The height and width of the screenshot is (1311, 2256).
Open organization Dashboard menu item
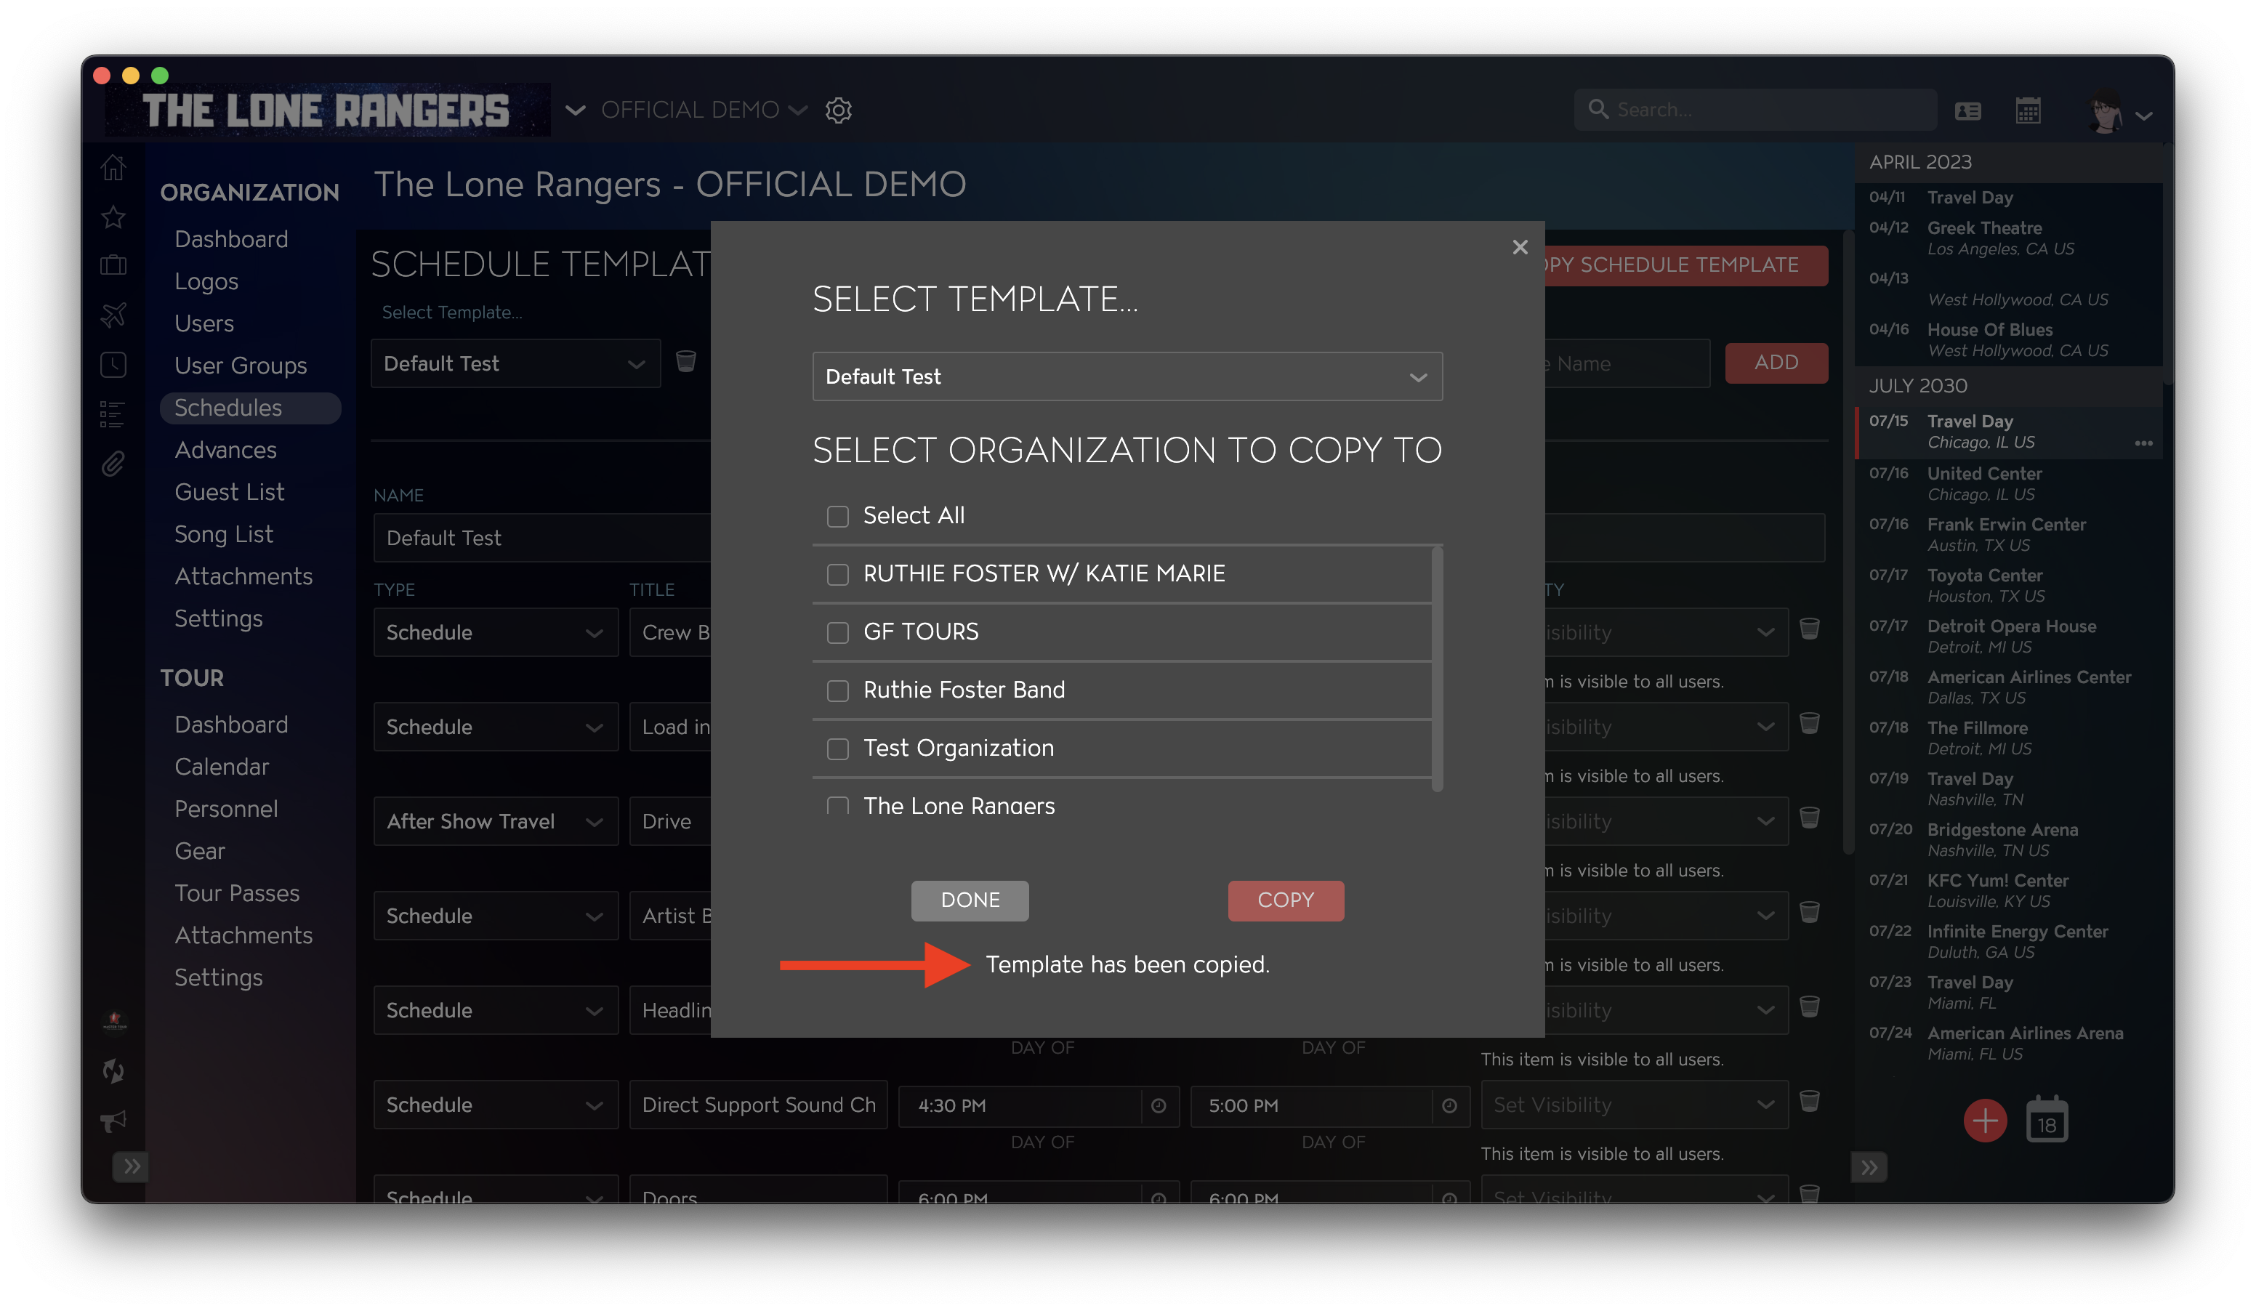coord(231,239)
